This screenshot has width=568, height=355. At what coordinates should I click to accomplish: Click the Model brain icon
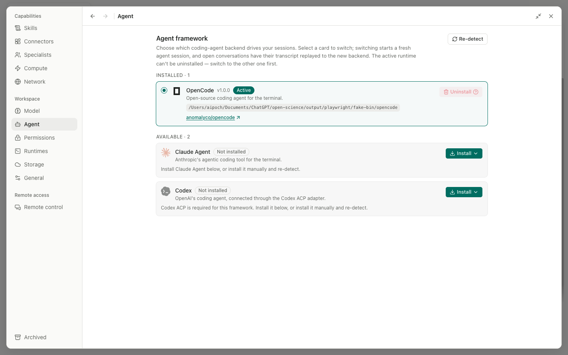pyautogui.click(x=18, y=111)
